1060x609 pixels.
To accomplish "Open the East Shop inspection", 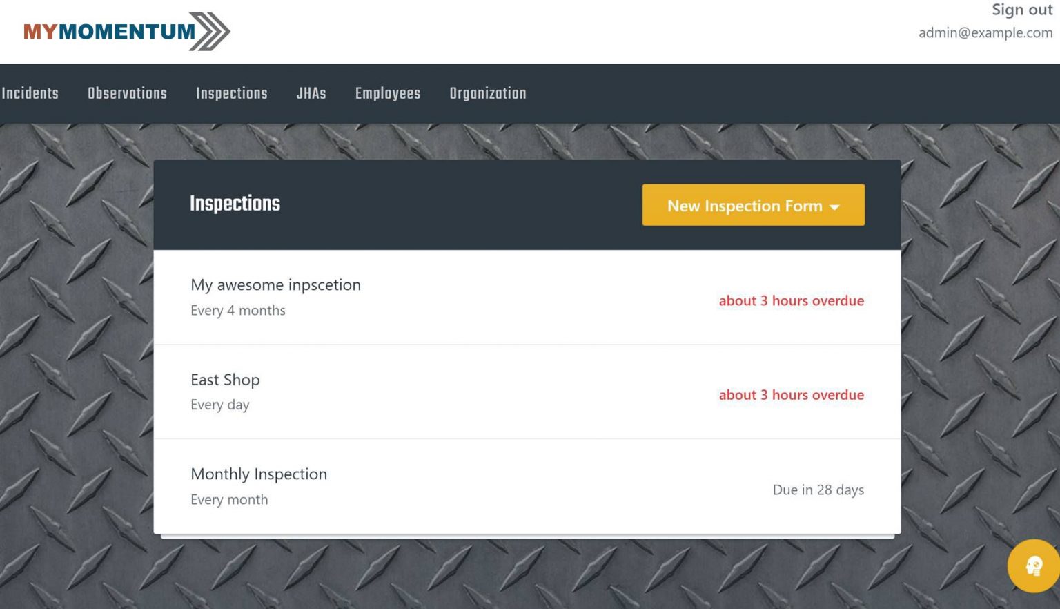I will click(527, 391).
